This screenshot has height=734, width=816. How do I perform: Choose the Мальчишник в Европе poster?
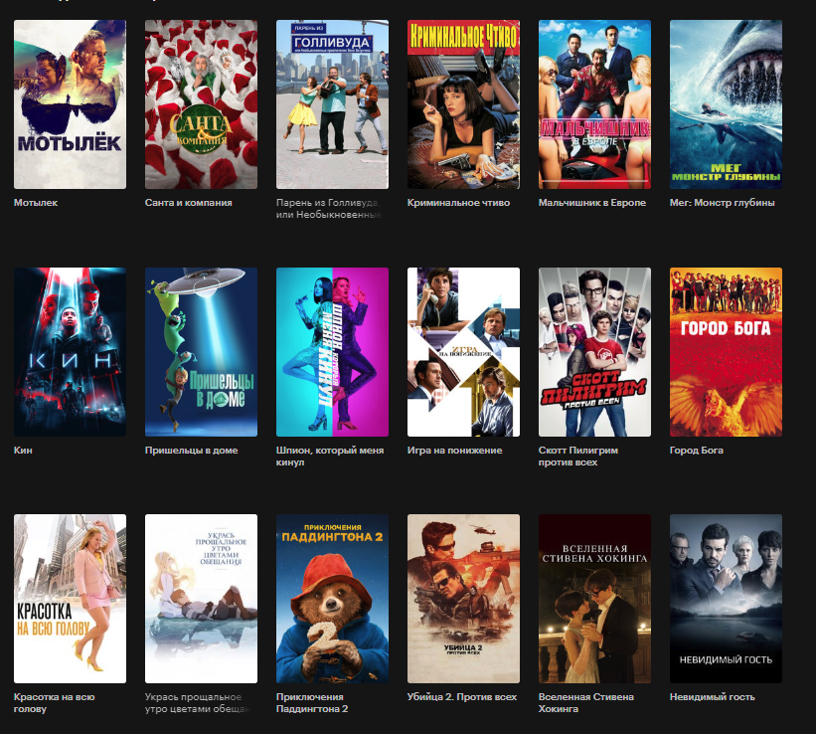coord(594,104)
